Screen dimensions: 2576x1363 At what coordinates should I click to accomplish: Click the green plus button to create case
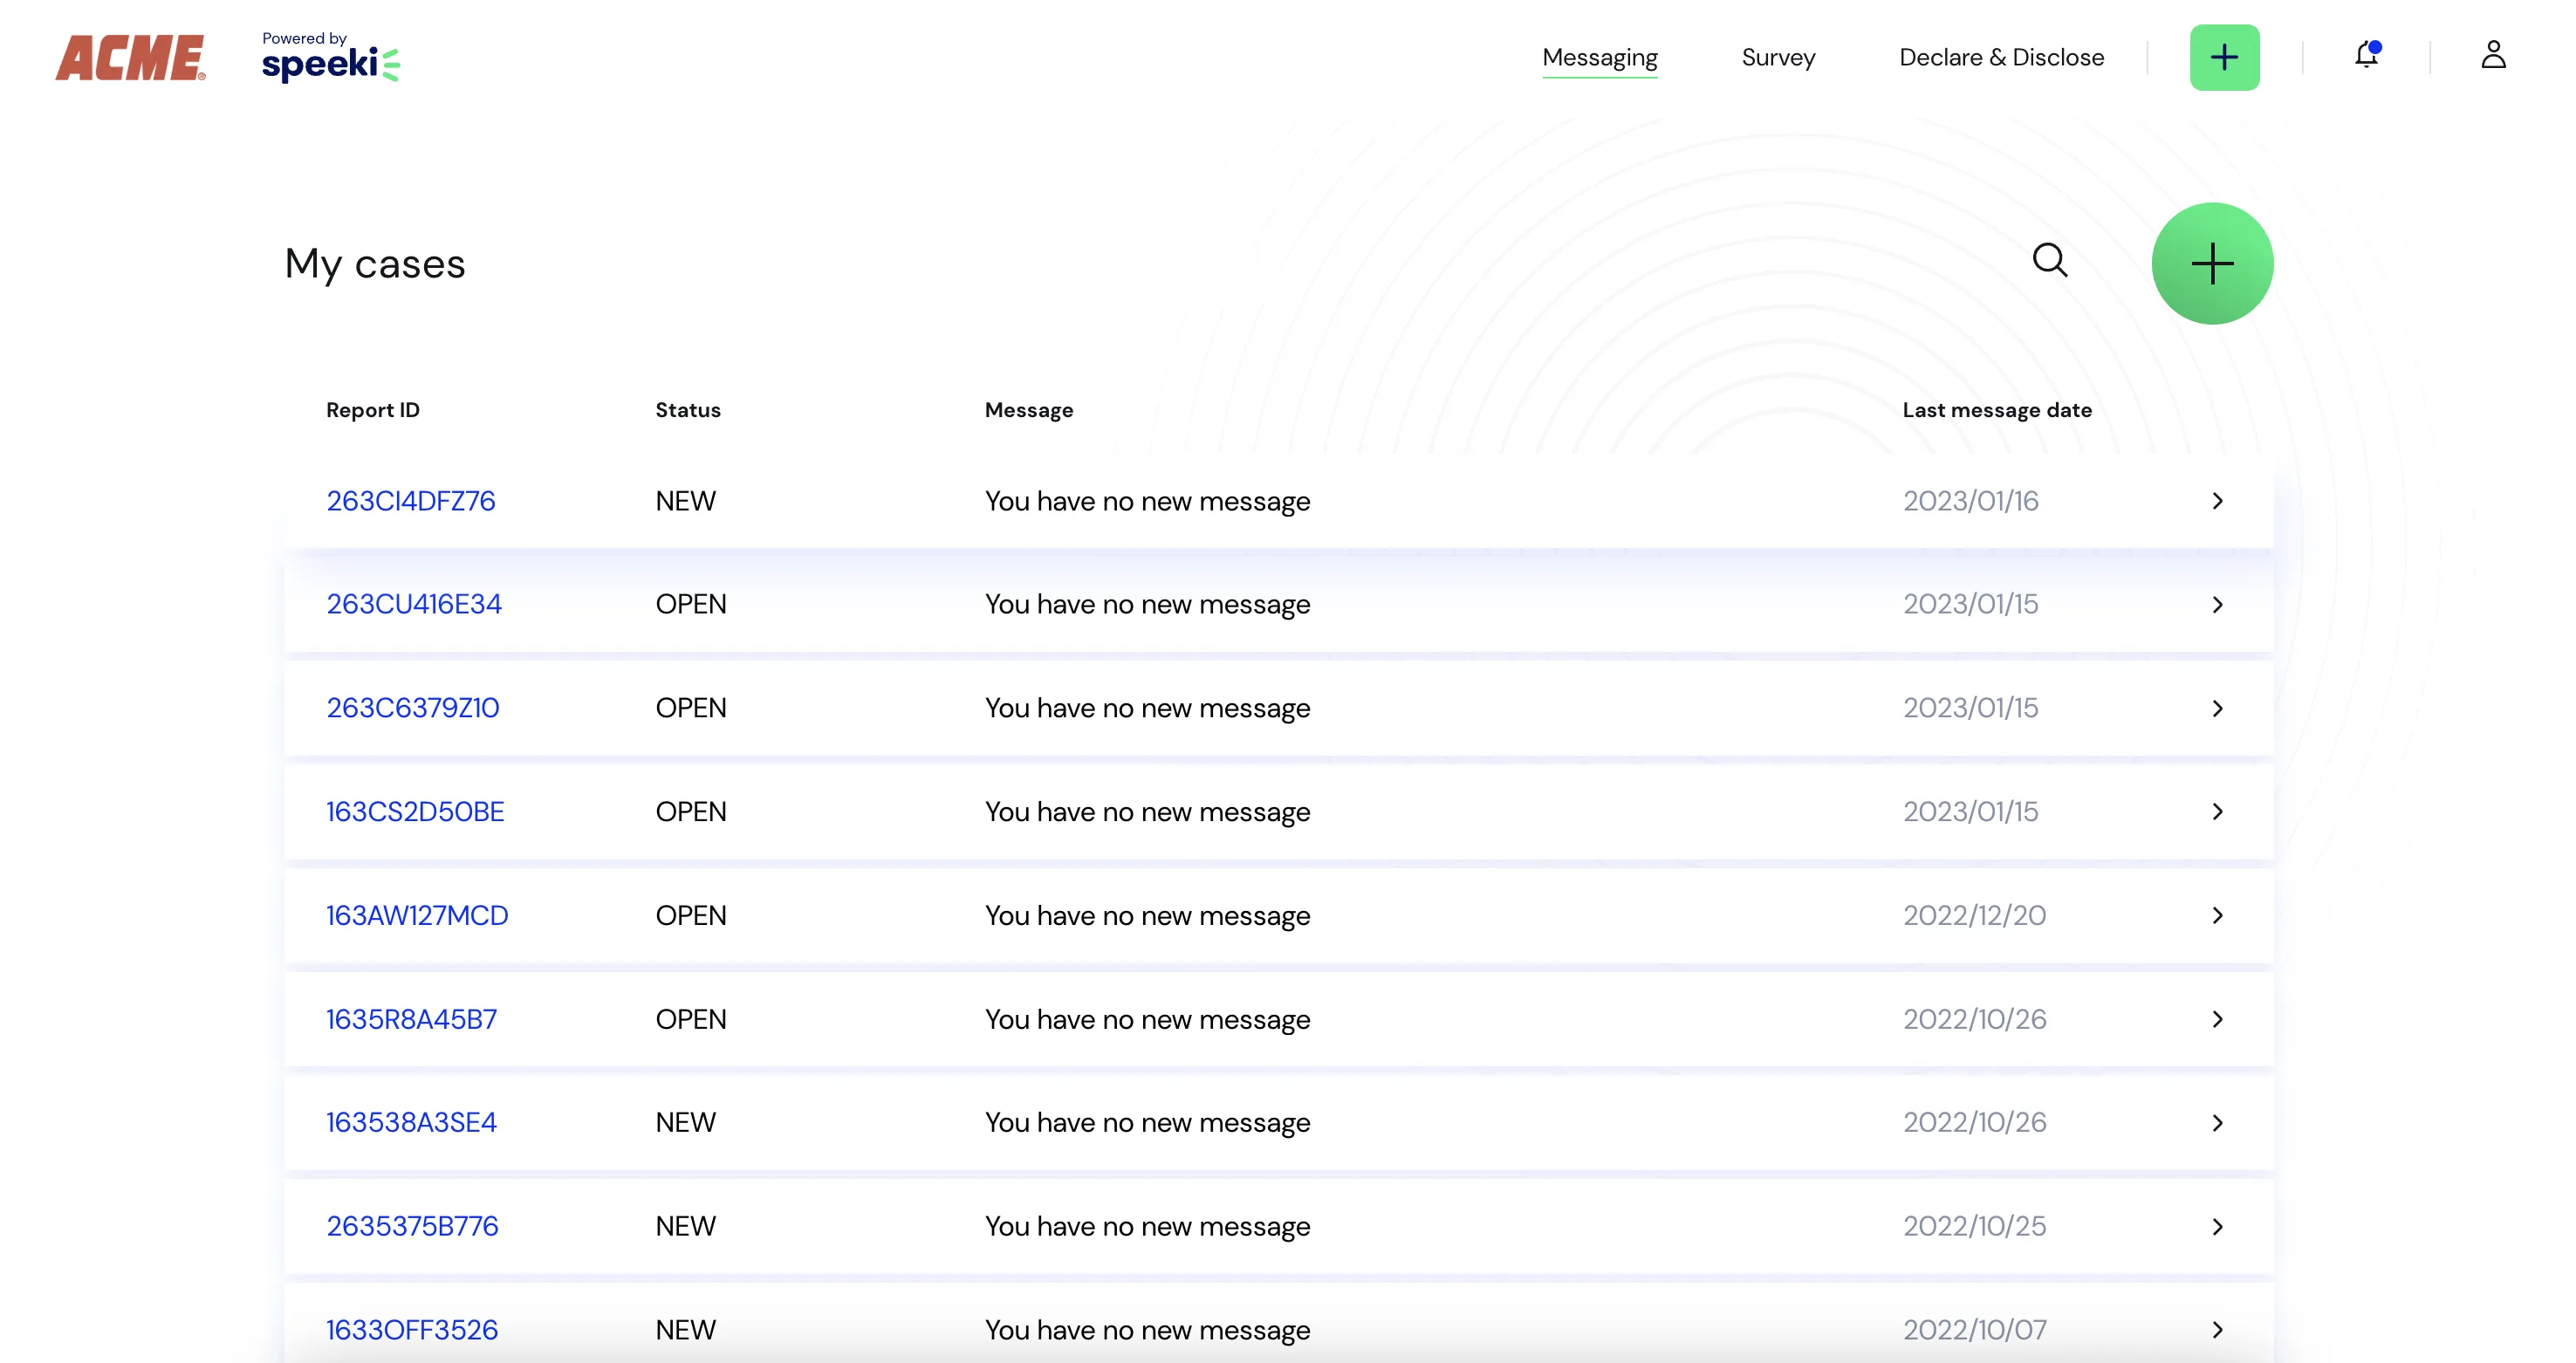coord(2213,264)
